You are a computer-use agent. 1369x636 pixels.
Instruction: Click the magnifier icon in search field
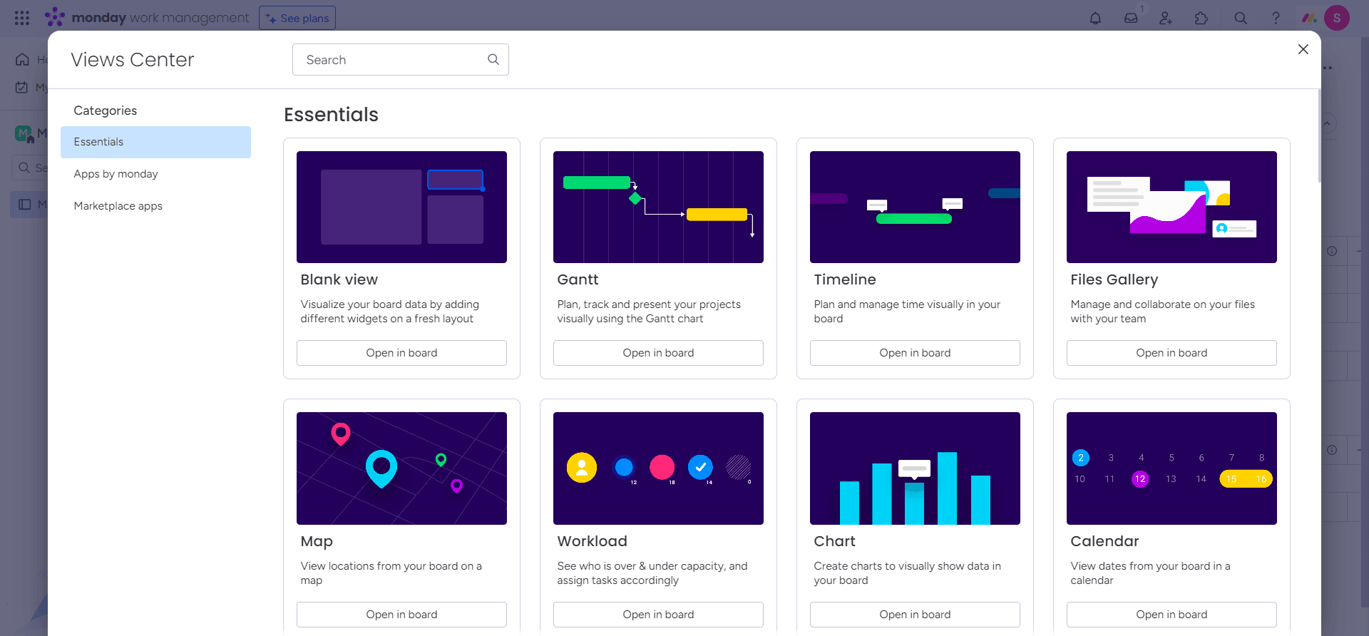pyautogui.click(x=493, y=60)
